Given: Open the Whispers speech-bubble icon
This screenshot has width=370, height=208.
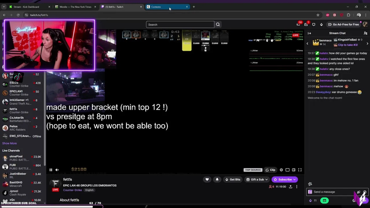Looking at the screenshot, I should click(314, 25).
